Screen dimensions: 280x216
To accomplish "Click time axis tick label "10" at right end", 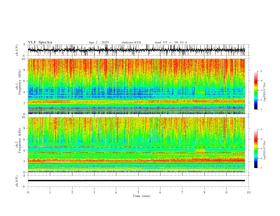I will pyautogui.click(x=249, y=192).
